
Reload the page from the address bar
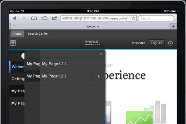tap(133, 19)
